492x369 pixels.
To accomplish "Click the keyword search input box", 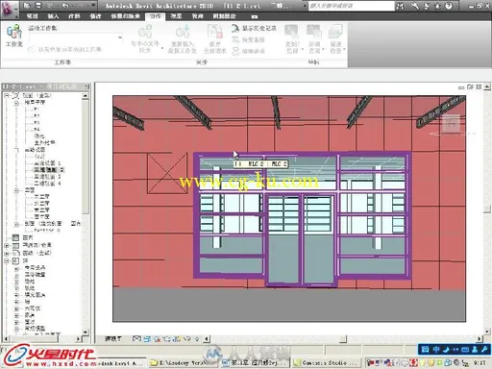I will coord(351,6).
